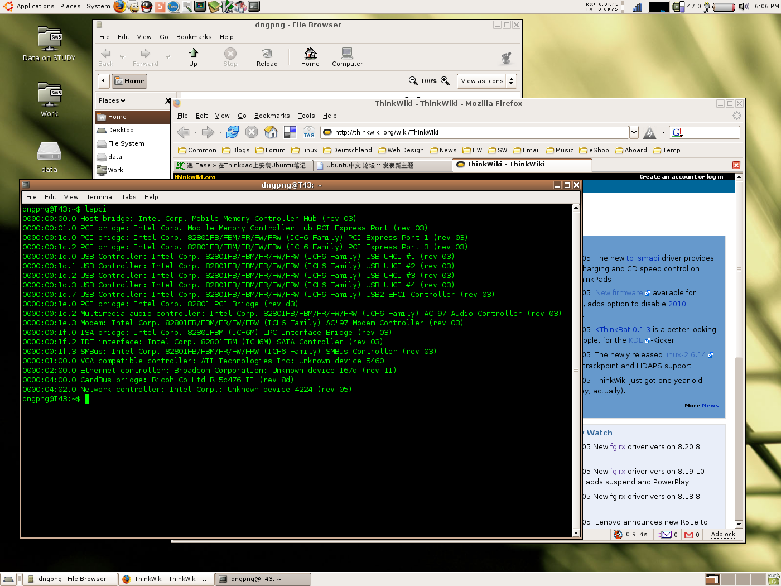
Task: Open the Tools menu in Firefox
Action: [306, 116]
